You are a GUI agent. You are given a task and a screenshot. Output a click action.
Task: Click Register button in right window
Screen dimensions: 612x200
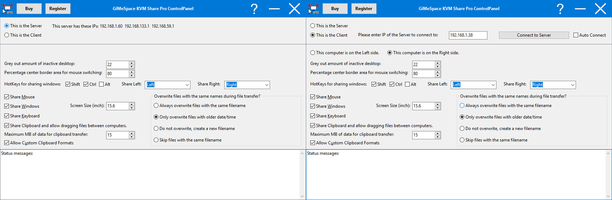coord(364,9)
